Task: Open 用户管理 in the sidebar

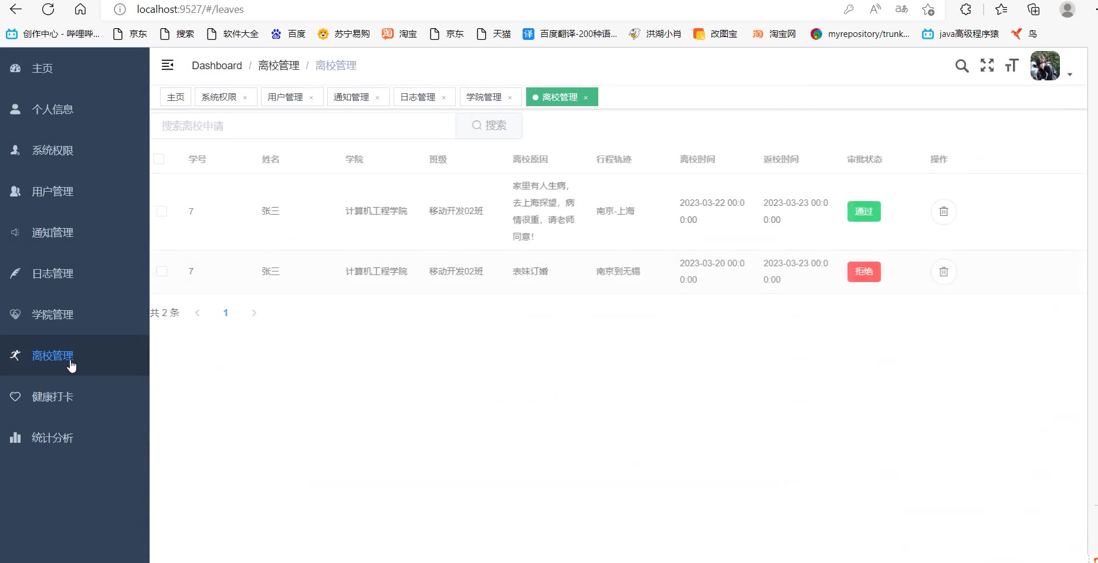Action: coord(74,191)
